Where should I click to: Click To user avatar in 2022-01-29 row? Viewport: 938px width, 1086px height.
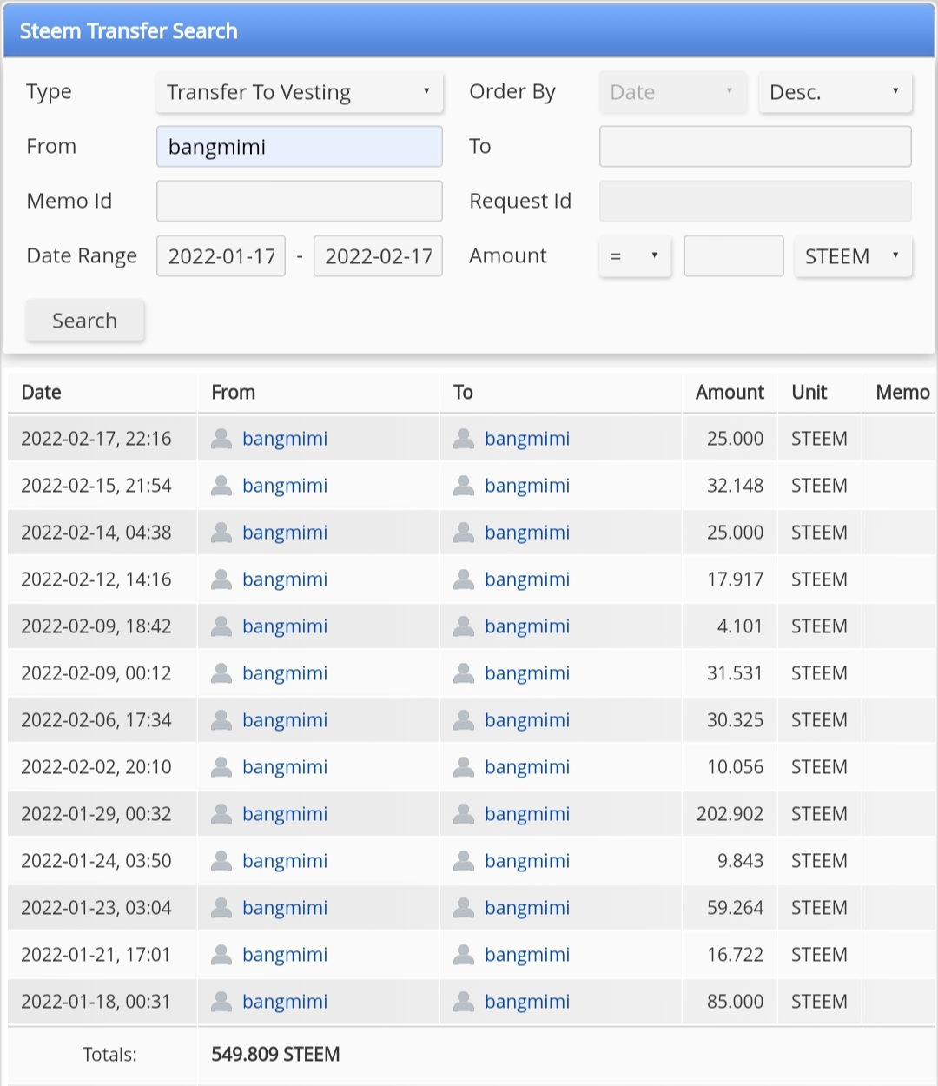point(464,814)
